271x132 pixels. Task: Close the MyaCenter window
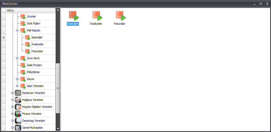click(x=267, y=4)
